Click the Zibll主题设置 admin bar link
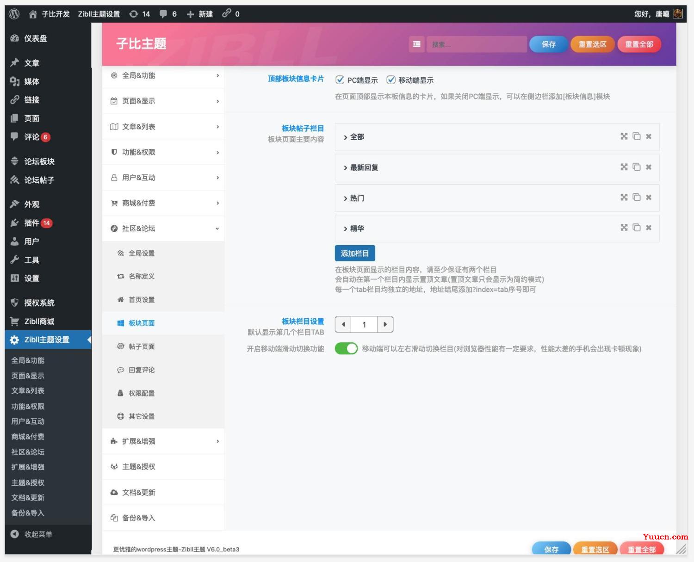Screen dimensions: 694x562 (99, 14)
